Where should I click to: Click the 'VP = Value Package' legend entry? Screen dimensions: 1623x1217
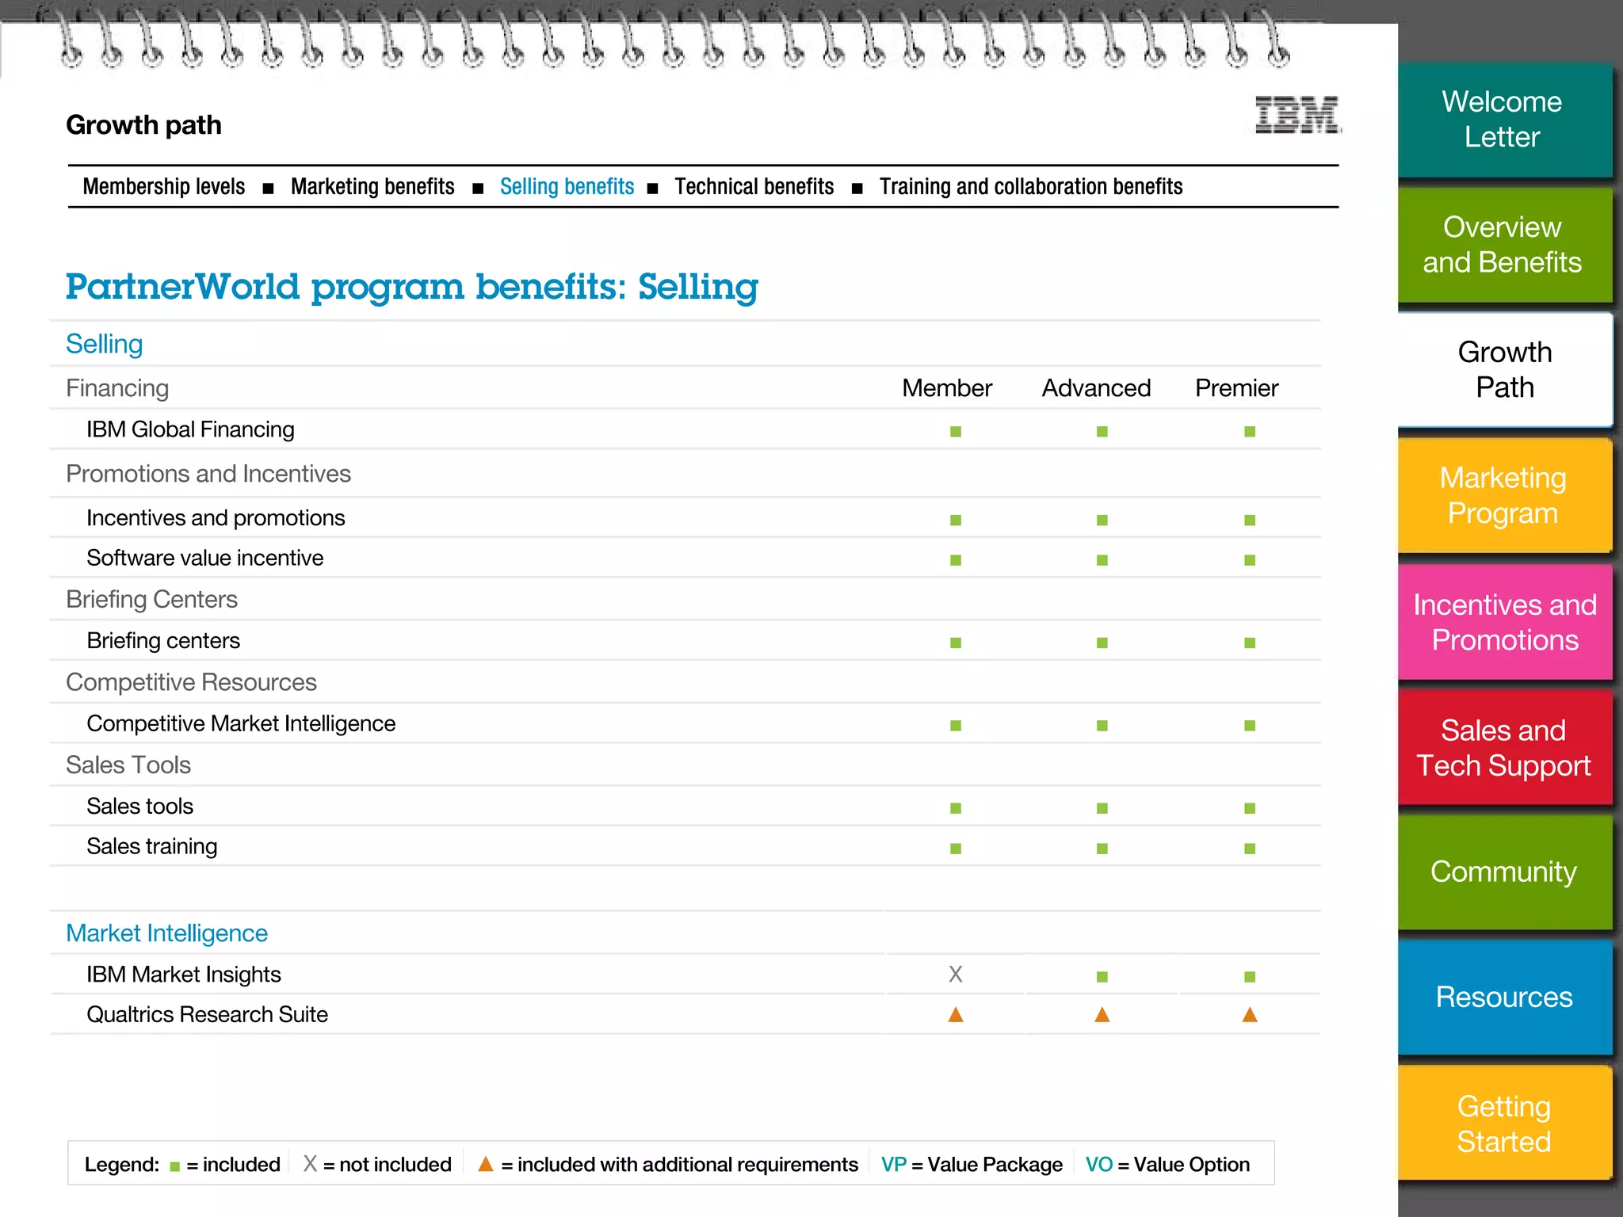pos(972,1165)
